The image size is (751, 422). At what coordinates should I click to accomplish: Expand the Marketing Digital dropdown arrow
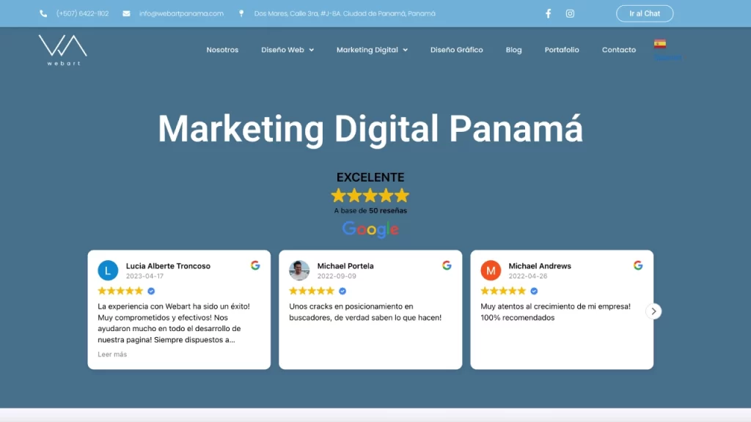405,51
